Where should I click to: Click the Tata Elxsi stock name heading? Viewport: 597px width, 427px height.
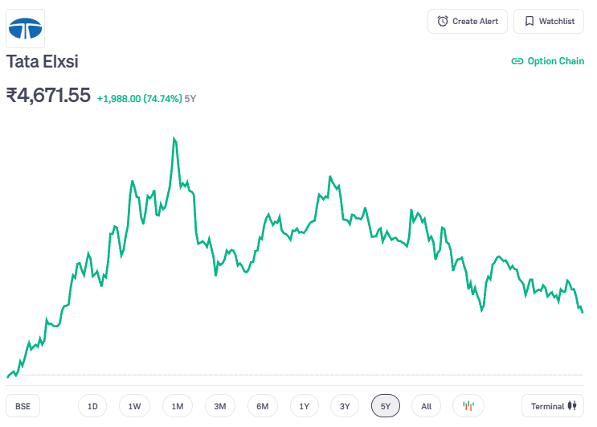[42, 61]
